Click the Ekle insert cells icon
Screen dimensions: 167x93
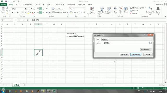(x=115, y=9)
